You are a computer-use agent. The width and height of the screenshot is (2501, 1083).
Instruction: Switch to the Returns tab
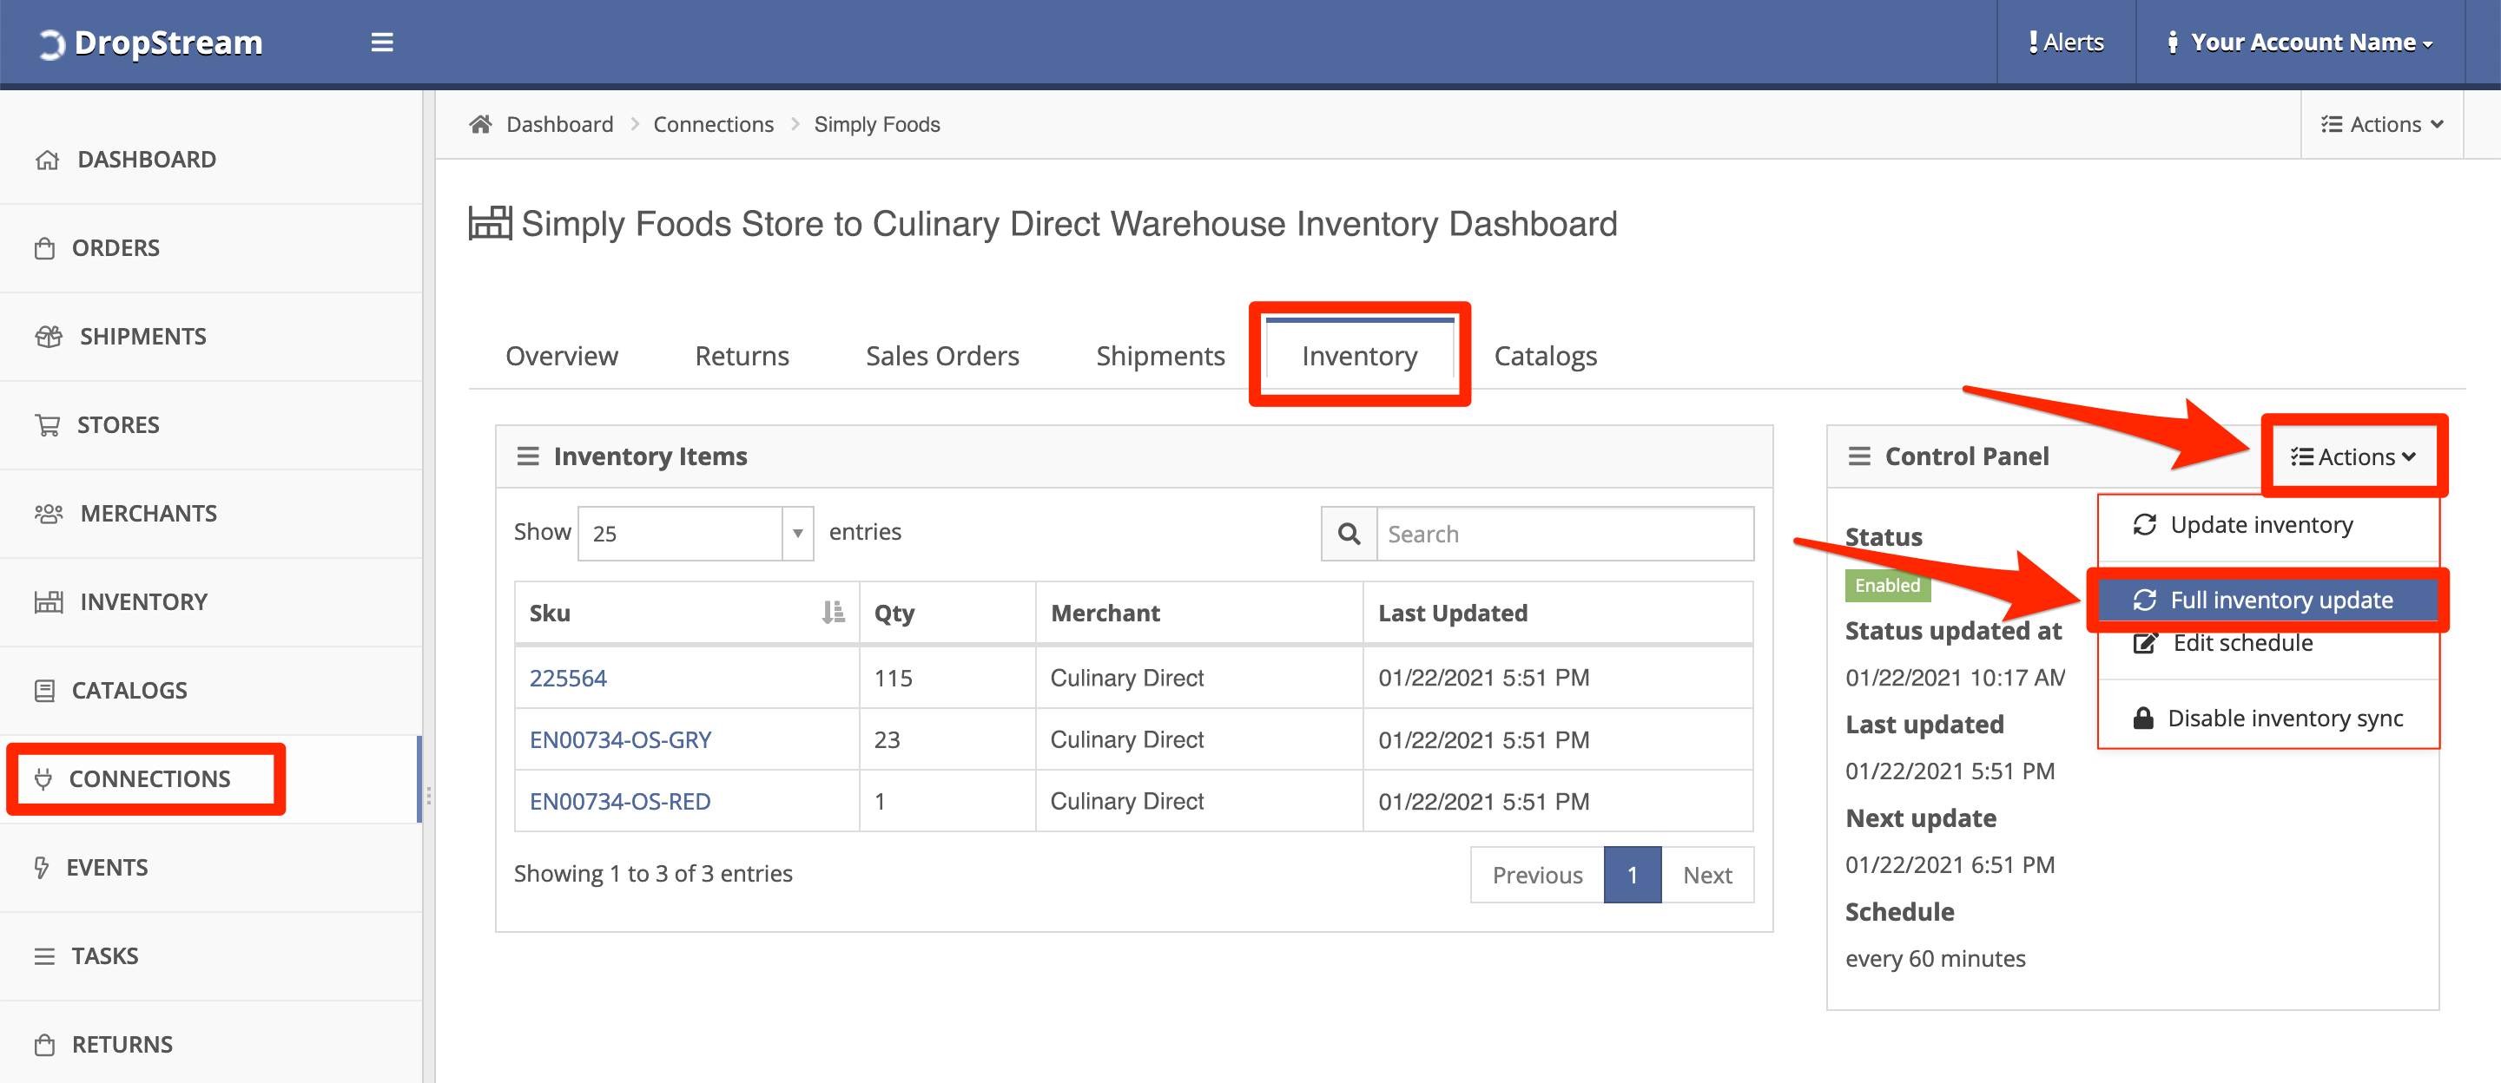pyautogui.click(x=742, y=356)
